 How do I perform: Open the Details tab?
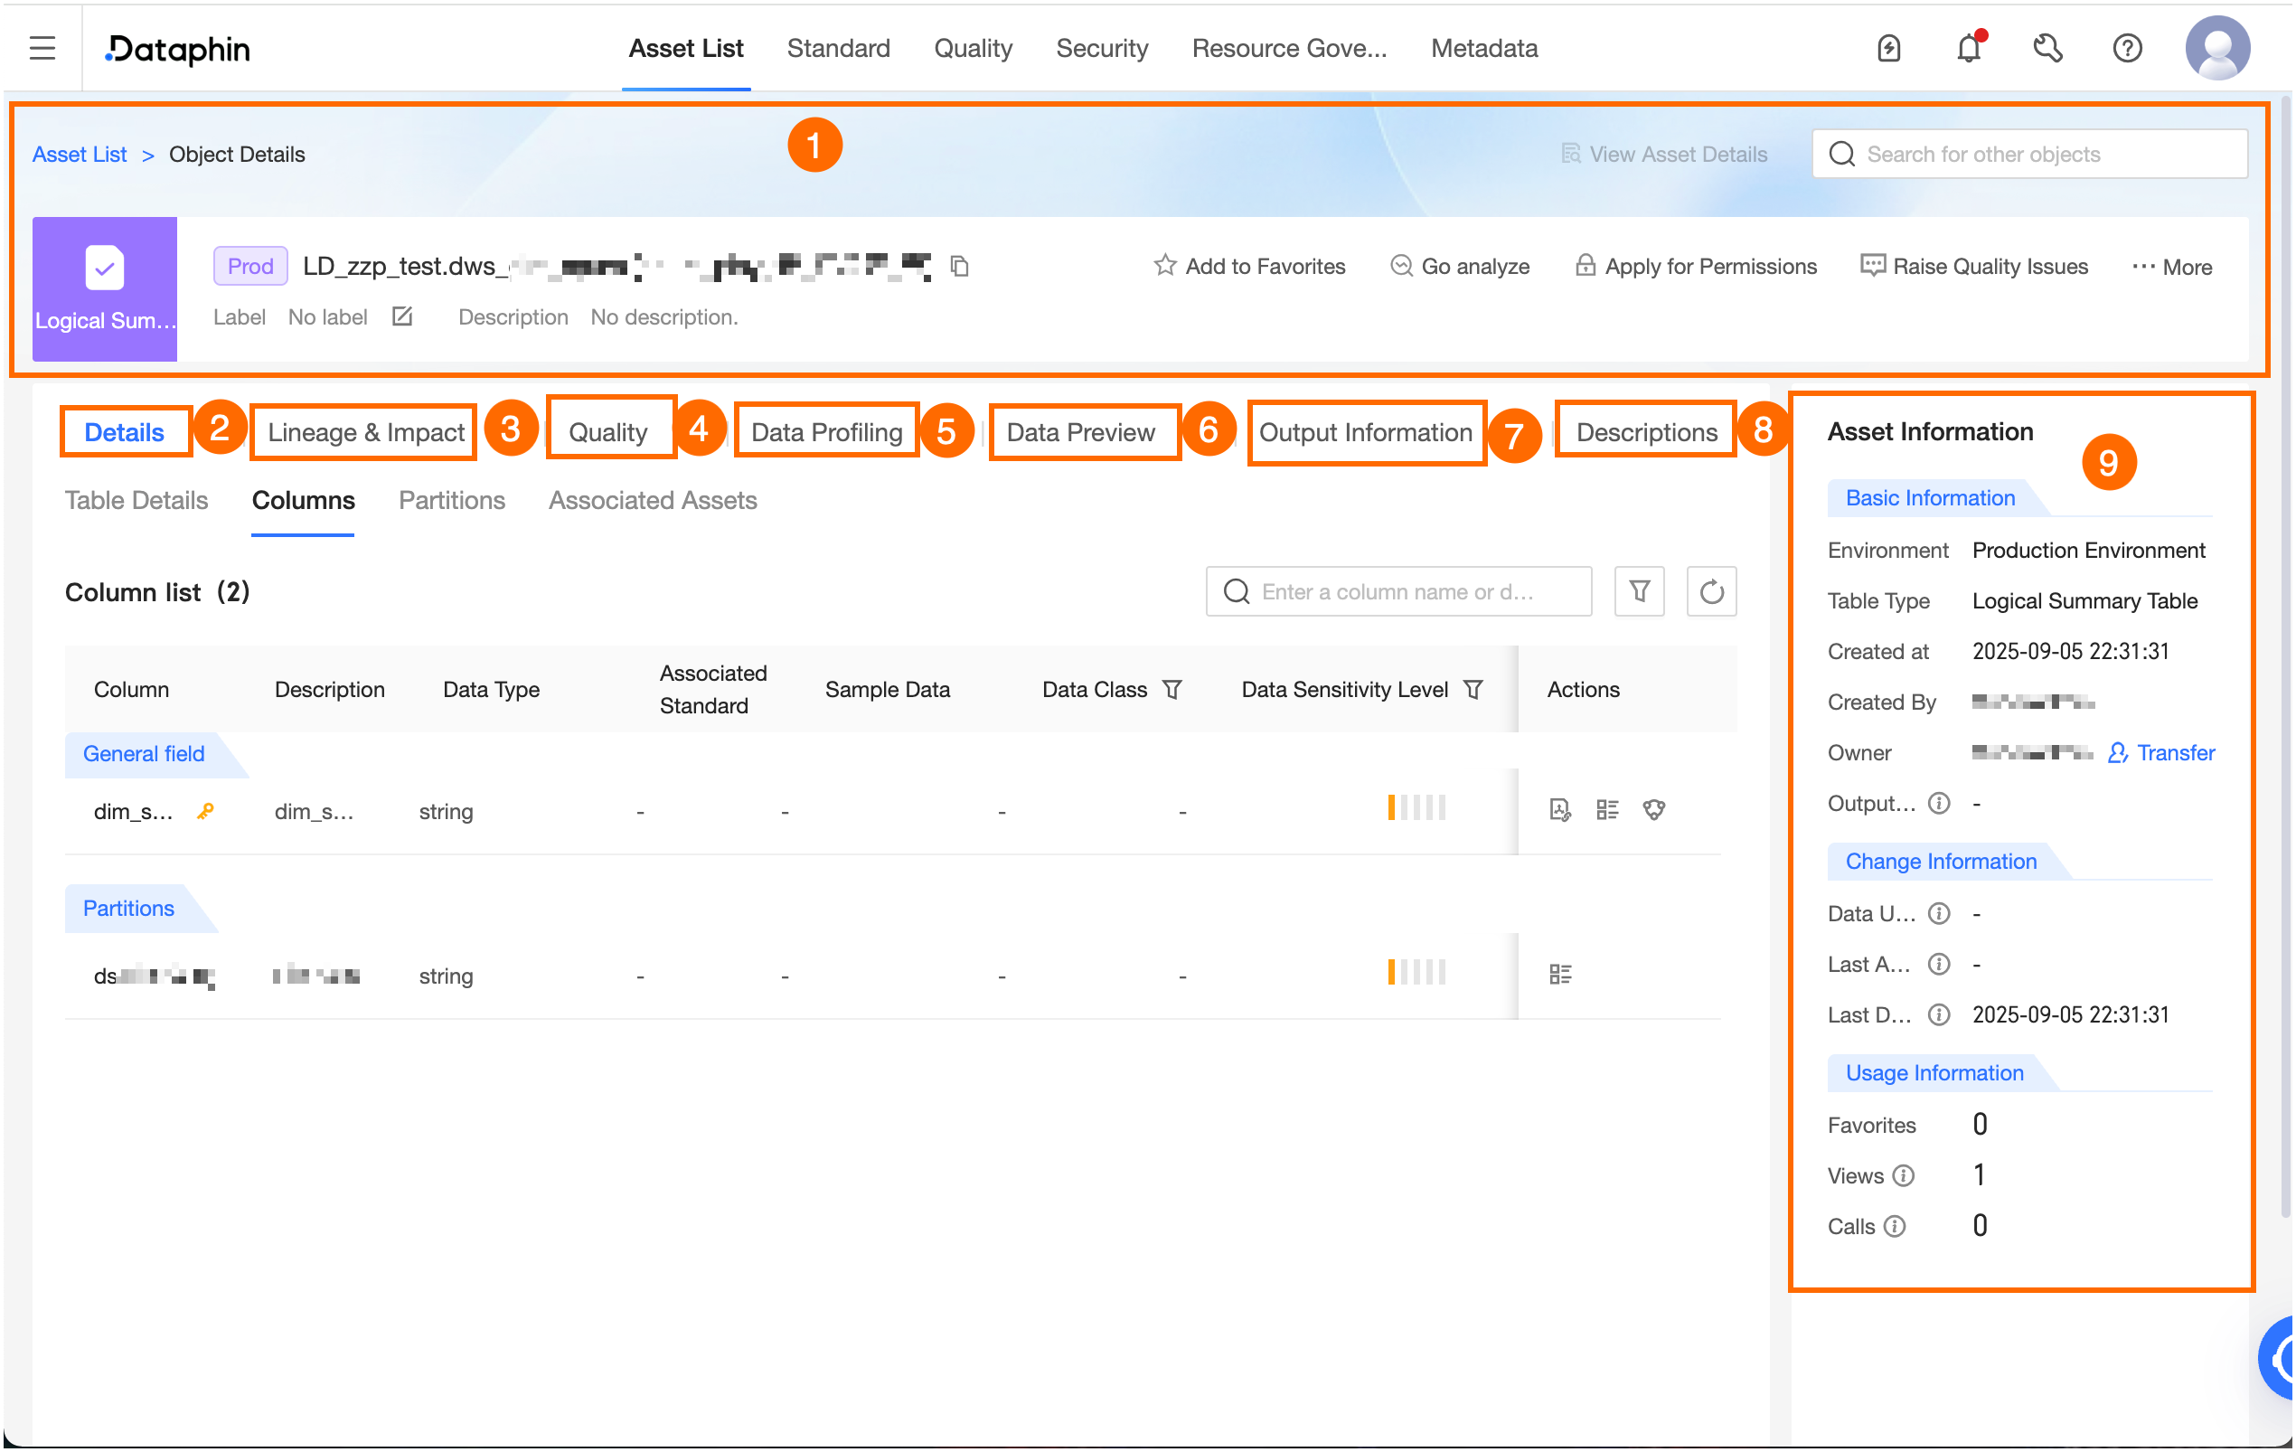coord(124,432)
